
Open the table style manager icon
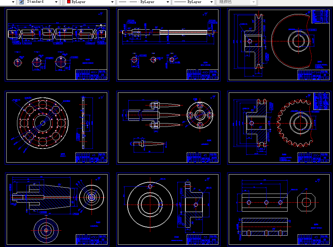[21, 2]
